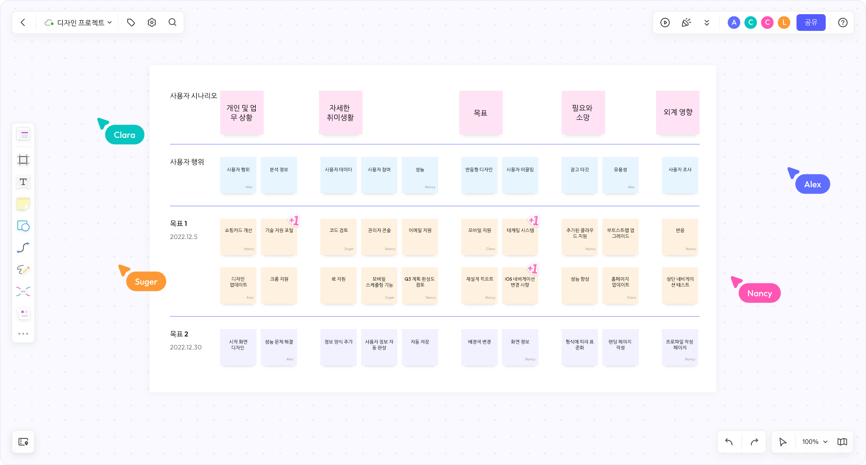Click the 쇼핑카드 개선 note
This screenshot has width=866, height=465.
(238, 237)
